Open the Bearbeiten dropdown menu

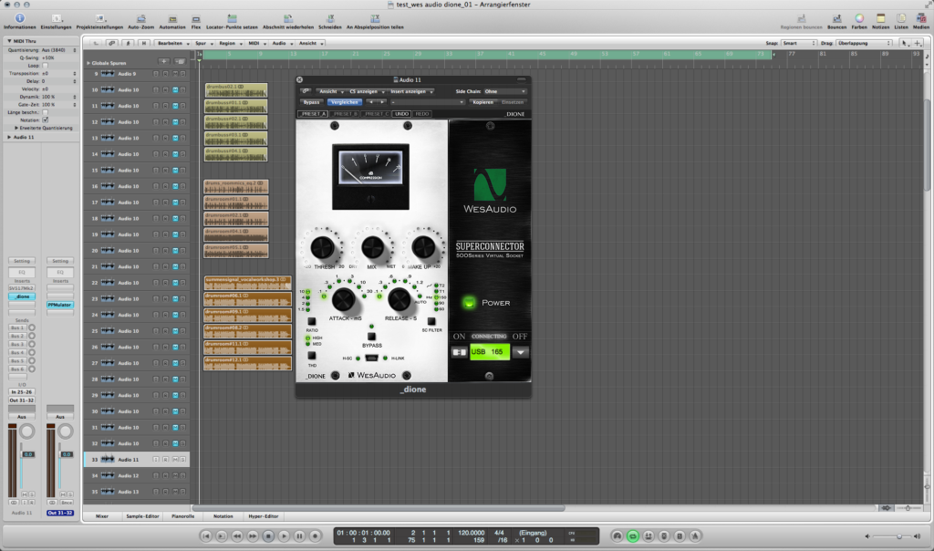pyautogui.click(x=172, y=43)
